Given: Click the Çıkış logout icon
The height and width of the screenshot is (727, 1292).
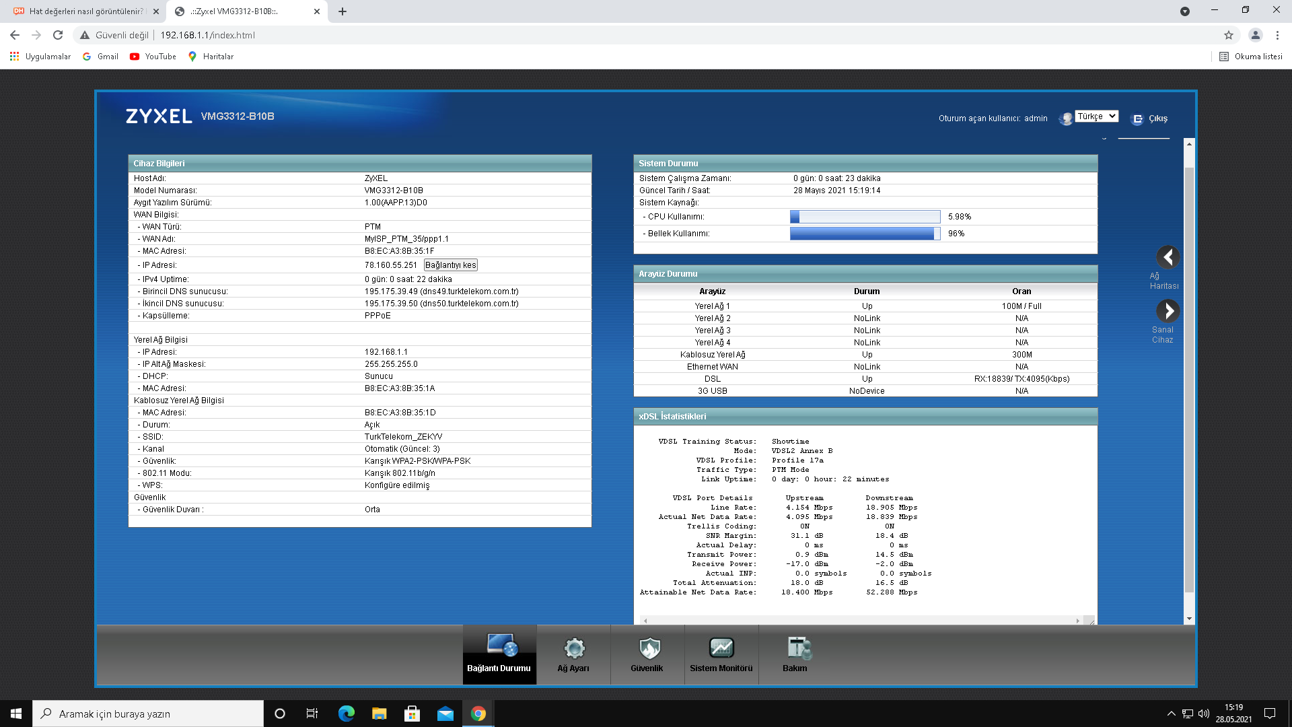Looking at the screenshot, I should click(x=1137, y=118).
